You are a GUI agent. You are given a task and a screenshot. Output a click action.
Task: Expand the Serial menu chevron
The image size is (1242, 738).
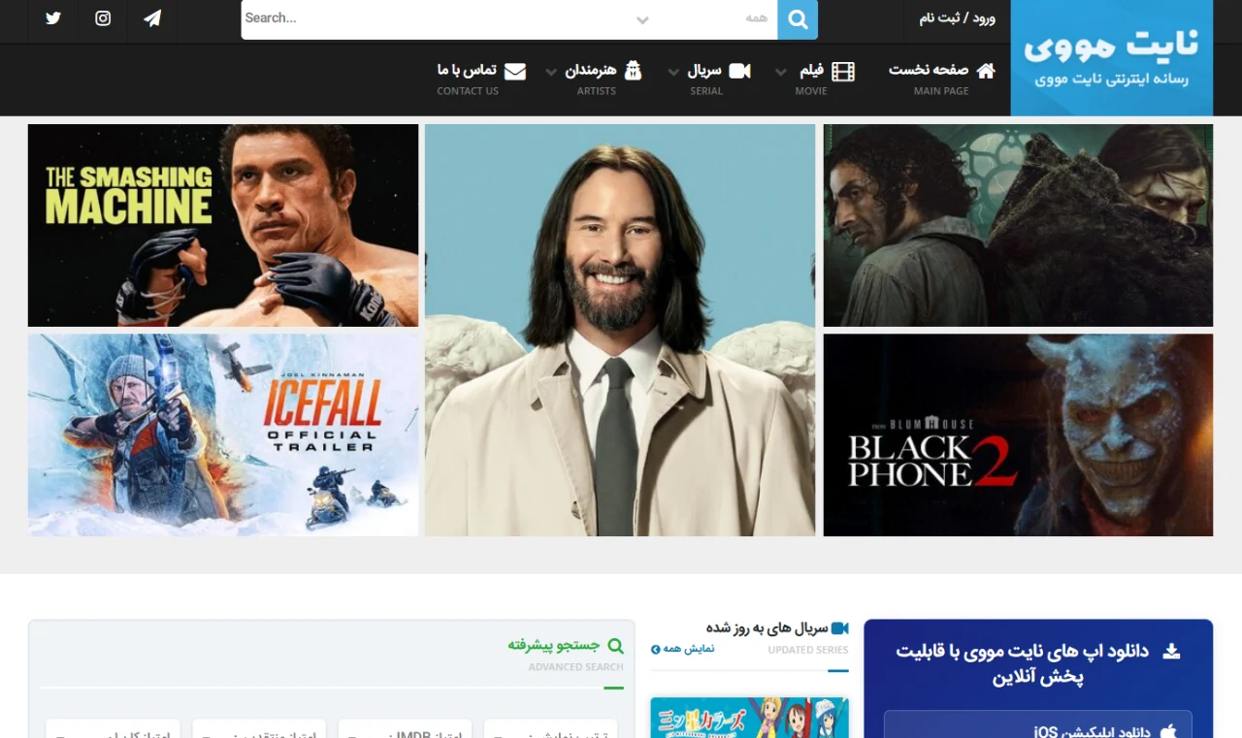(673, 72)
